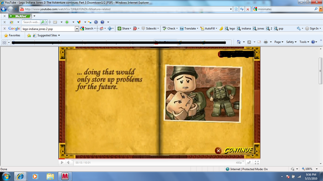Click the Home icon in command bar
Viewport: 323px width, 181px height.
tap(239, 42)
